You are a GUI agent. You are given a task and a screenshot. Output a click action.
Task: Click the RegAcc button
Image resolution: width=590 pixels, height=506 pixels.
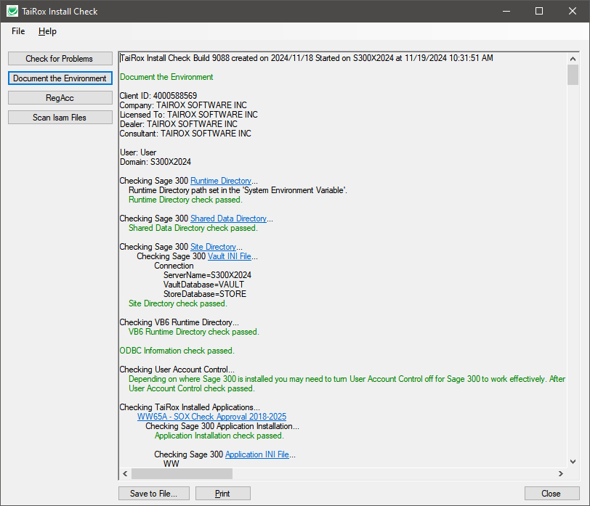60,98
